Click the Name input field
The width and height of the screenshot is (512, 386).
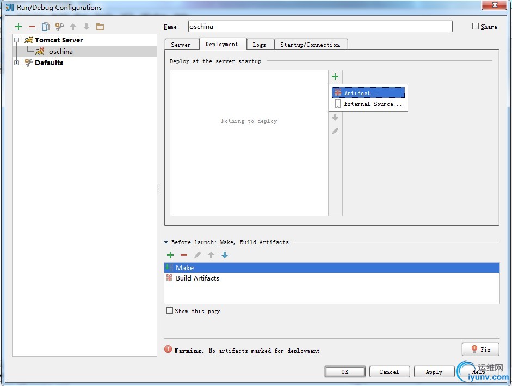(x=320, y=27)
